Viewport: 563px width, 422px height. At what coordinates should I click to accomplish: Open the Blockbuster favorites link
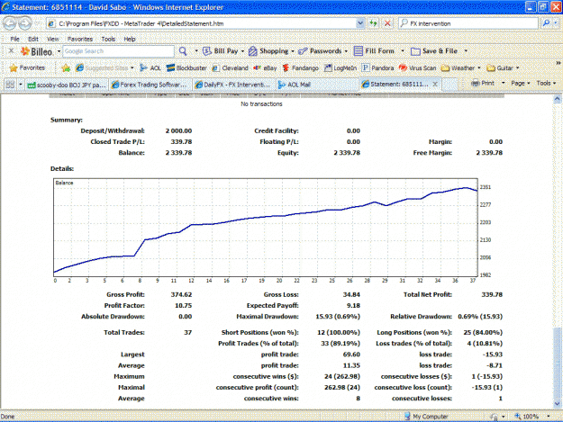186,67
